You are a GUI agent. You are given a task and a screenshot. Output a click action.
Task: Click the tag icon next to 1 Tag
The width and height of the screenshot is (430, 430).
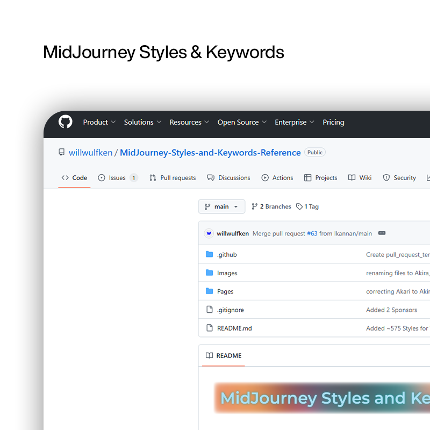[299, 206]
